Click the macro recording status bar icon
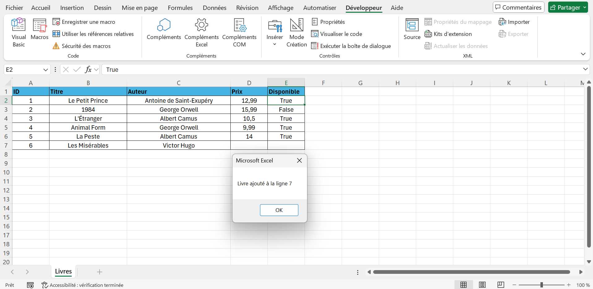 (x=30, y=285)
